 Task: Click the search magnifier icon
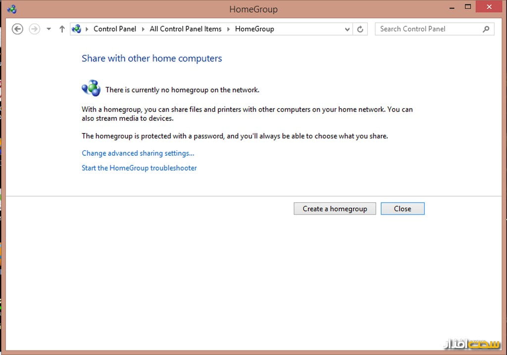[486, 29]
